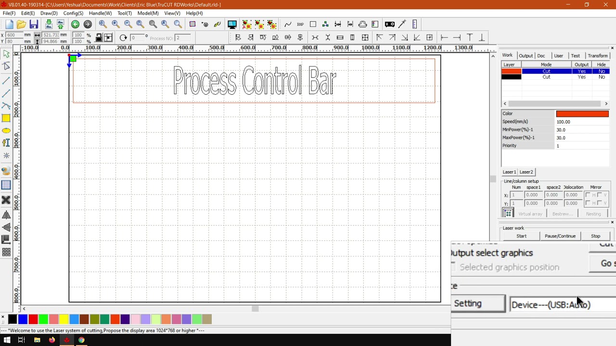Zoom out with the minus magnifier icon

point(128,24)
